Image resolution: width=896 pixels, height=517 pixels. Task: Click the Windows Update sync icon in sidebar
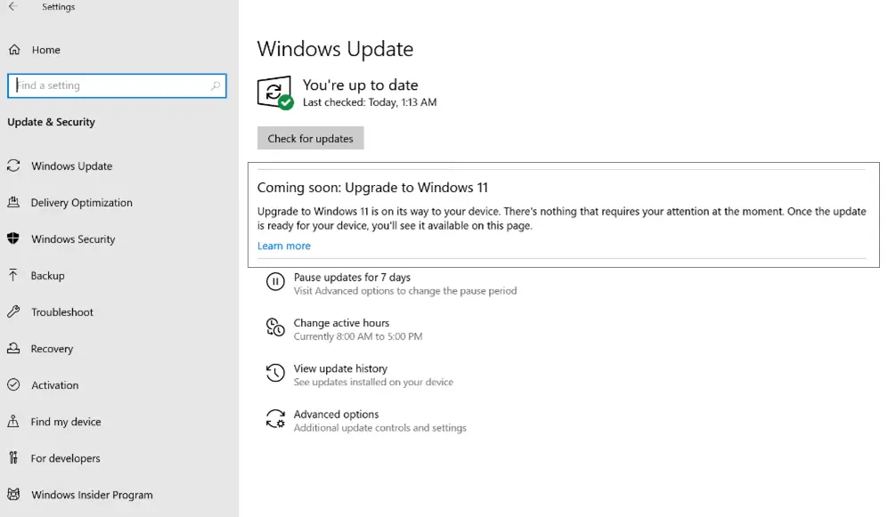tap(13, 166)
